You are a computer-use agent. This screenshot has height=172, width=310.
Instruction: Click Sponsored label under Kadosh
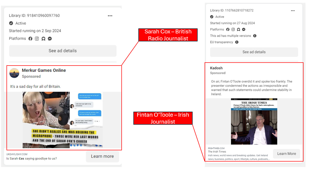218,73
